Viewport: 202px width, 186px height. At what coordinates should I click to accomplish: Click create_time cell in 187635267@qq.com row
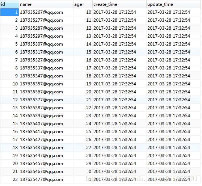[x=119, y=12]
